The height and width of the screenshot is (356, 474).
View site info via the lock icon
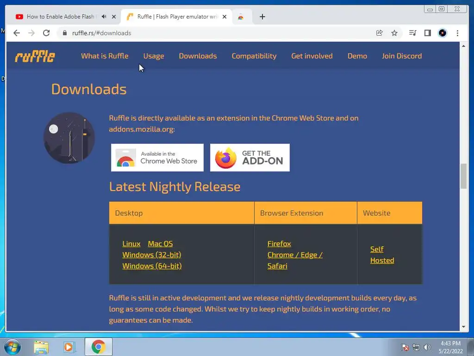pos(65,33)
